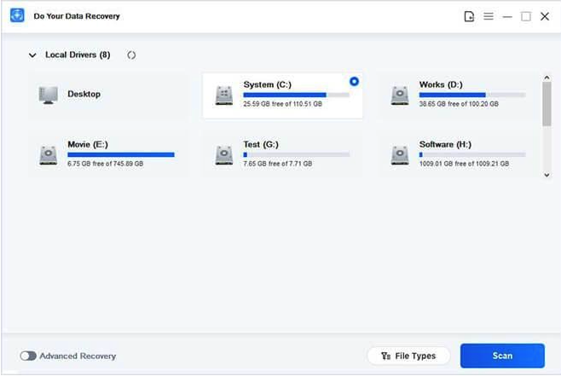Screen dimensions: 561x382
Task: Click the Test (G:) usage bar
Action: (x=296, y=154)
